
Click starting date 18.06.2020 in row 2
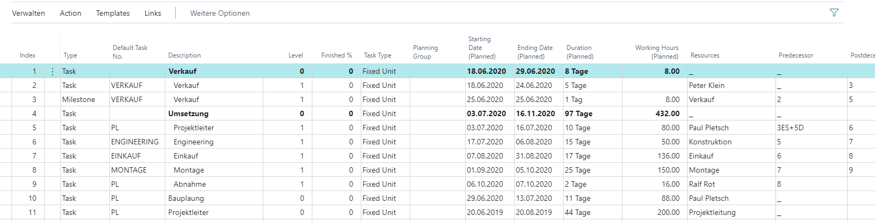point(485,85)
